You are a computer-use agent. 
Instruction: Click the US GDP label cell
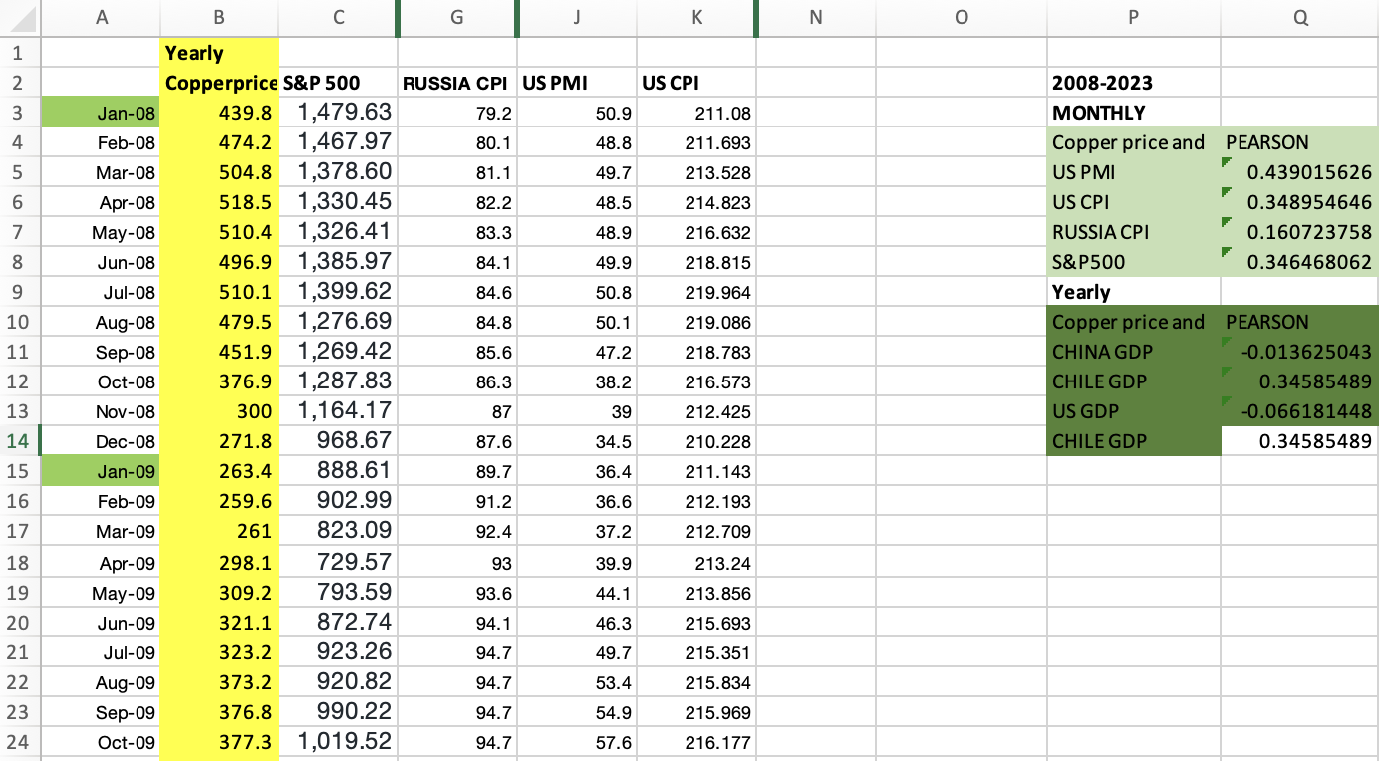pyautogui.click(x=1134, y=411)
